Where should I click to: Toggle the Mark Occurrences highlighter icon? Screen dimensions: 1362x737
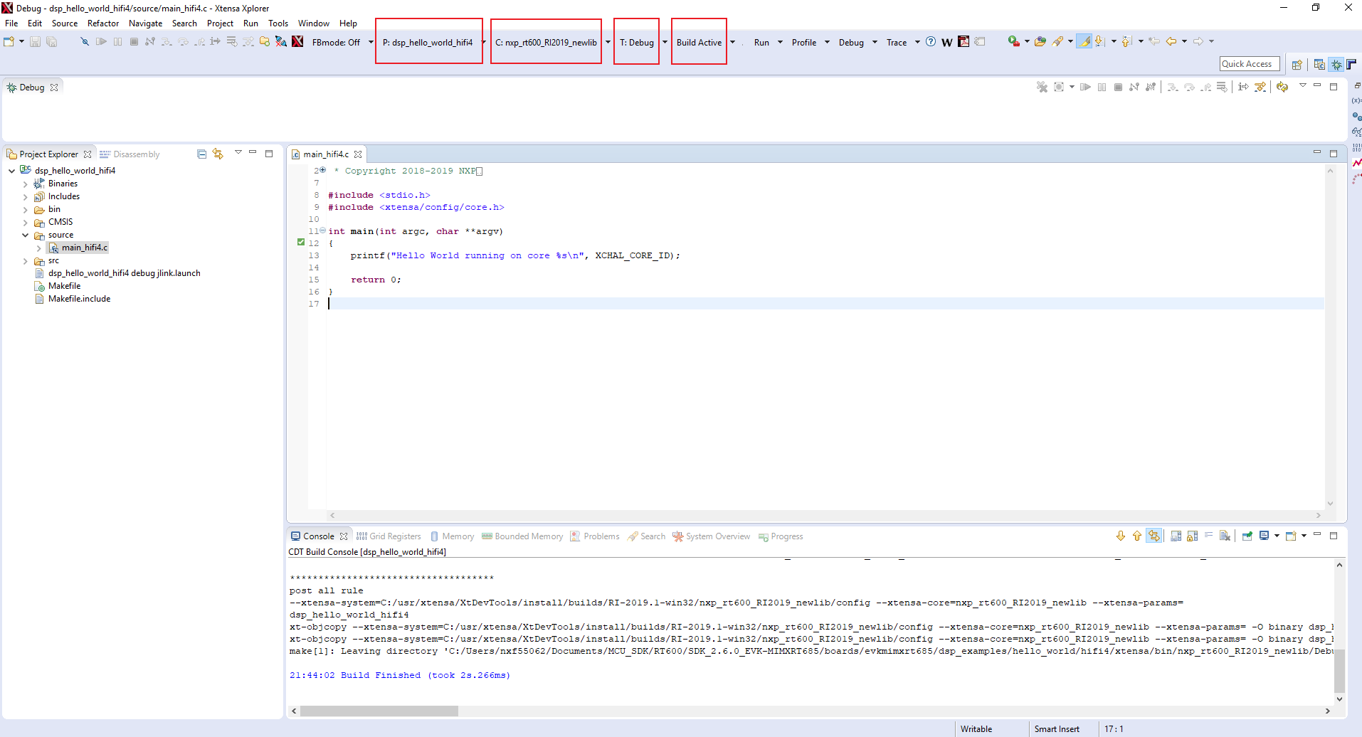pos(1084,42)
